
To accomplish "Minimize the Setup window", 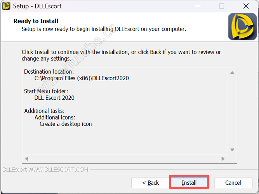I will 198,6.
